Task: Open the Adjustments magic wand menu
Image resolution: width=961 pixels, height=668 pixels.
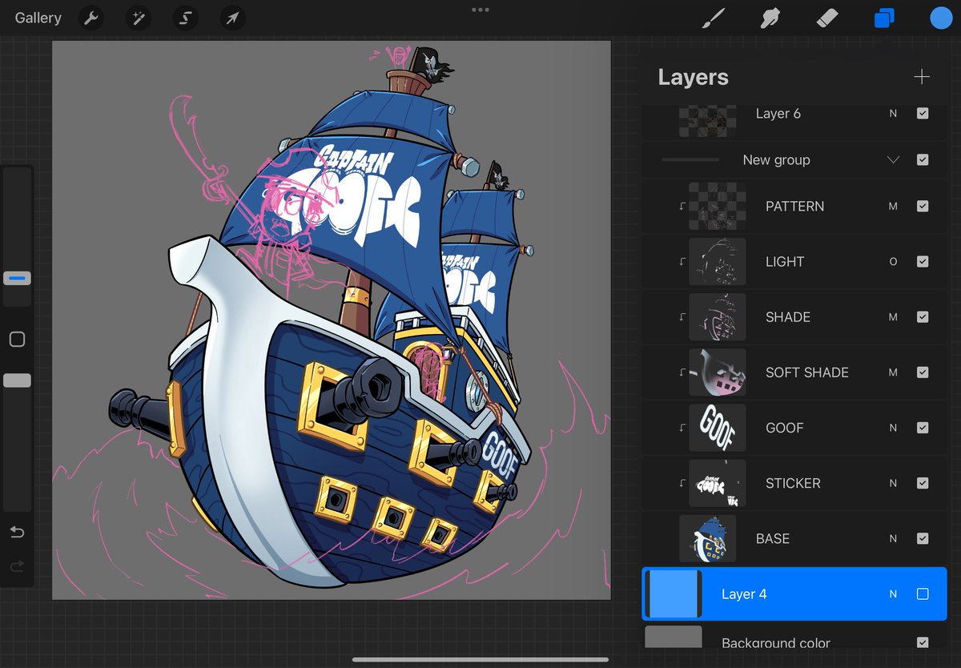Action: tap(138, 18)
